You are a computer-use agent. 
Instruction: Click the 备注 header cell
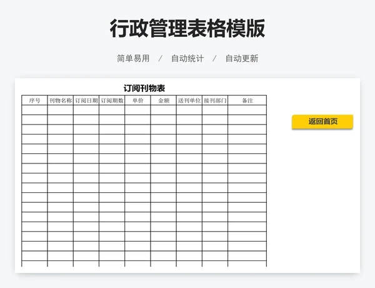pos(247,100)
